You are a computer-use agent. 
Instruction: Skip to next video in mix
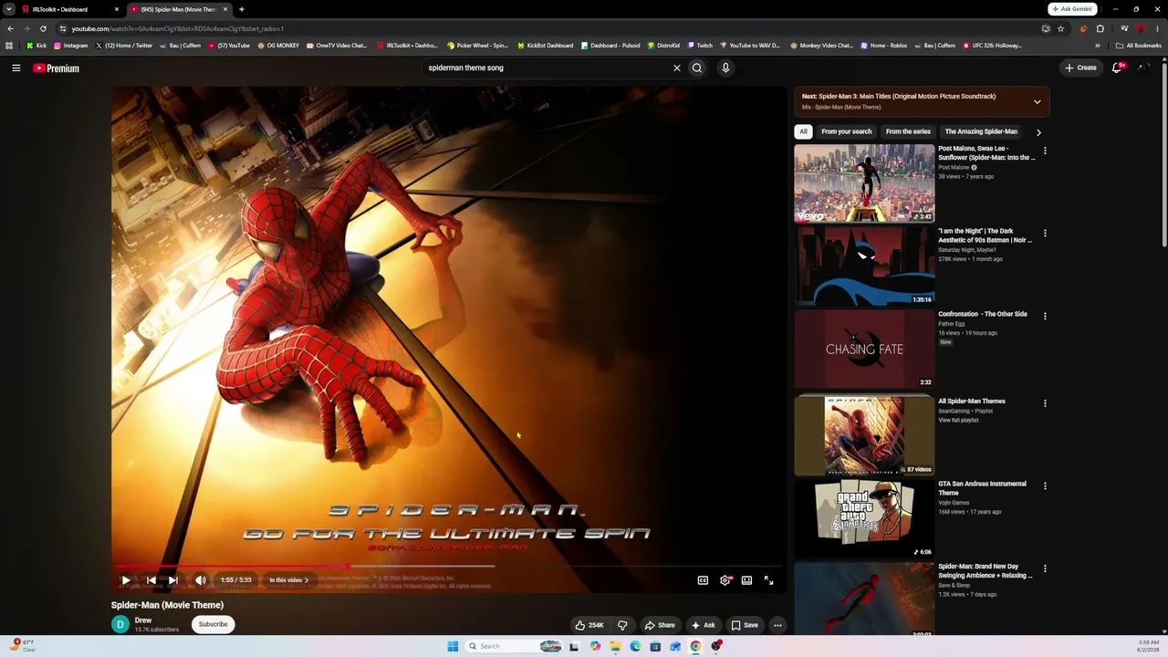(172, 580)
